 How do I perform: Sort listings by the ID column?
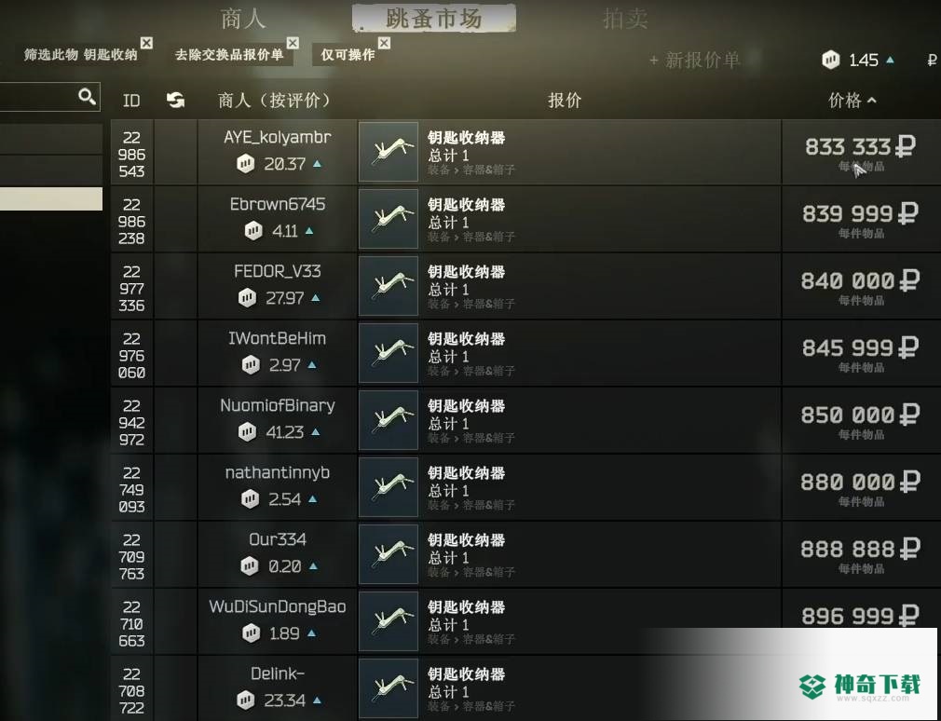[x=131, y=101]
